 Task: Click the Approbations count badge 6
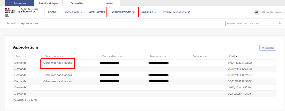point(134,13)
